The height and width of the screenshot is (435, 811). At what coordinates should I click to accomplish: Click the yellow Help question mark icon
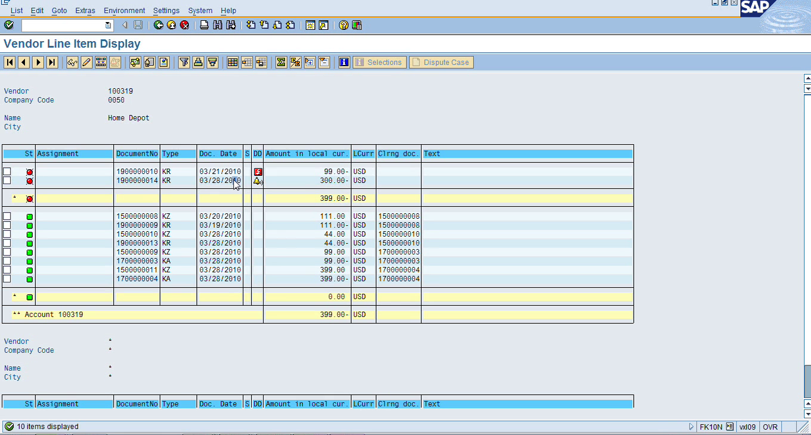pyautogui.click(x=343, y=25)
